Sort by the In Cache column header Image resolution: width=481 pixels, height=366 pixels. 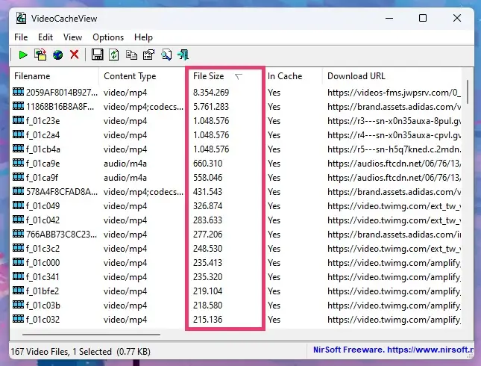293,76
